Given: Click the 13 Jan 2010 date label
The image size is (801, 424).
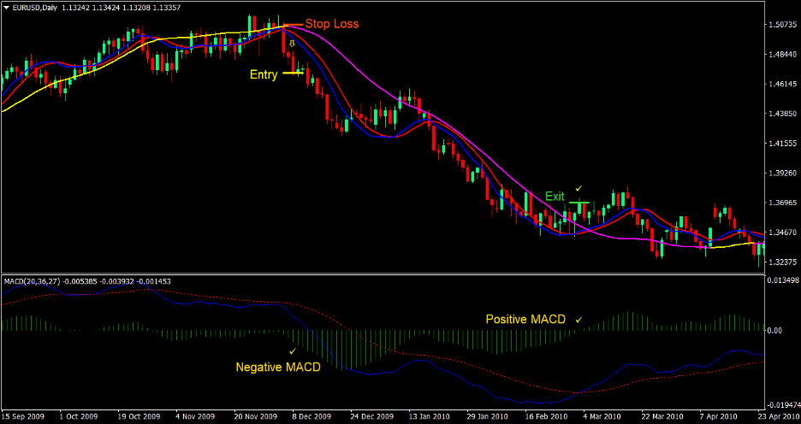Looking at the screenshot, I should coord(430,416).
